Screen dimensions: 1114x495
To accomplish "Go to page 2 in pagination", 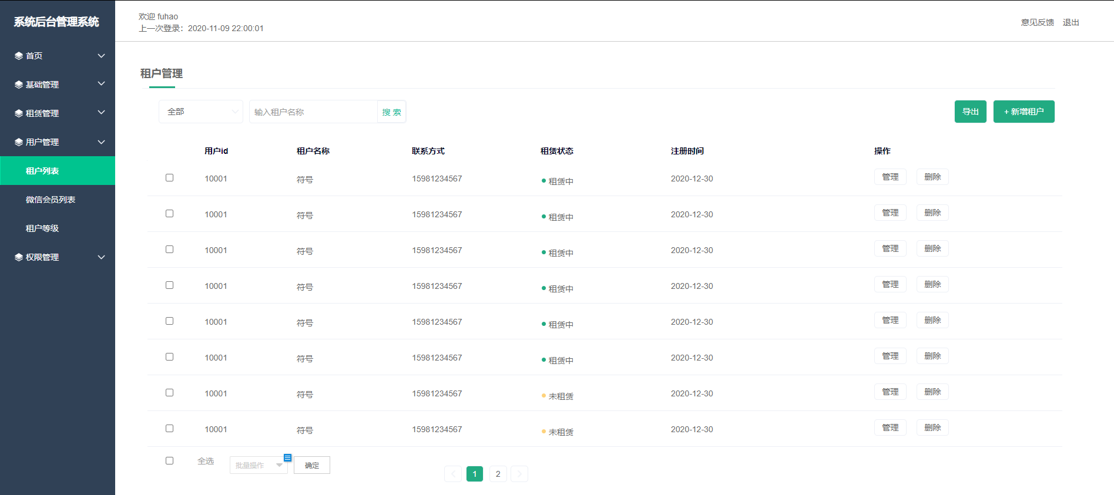I will pyautogui.click(x=498, y=474).
